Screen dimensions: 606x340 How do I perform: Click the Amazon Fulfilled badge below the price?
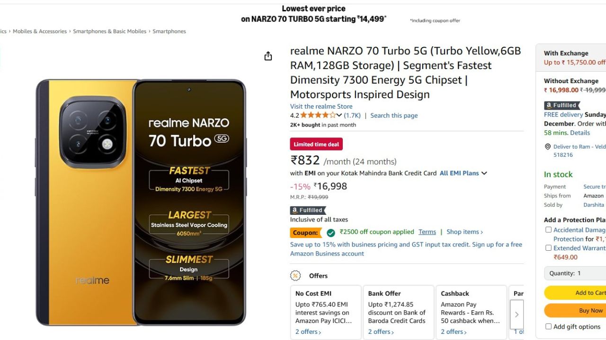[307, 210]
